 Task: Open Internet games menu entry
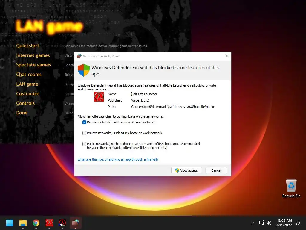(x=33, y=55)
